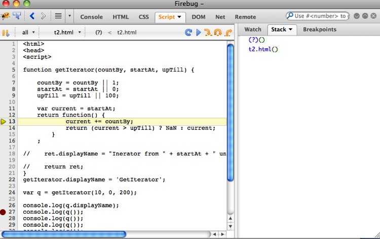Screen dimensions: 380x239
Task: Close Firebug with the X circle icon
Action: (373, 16)
